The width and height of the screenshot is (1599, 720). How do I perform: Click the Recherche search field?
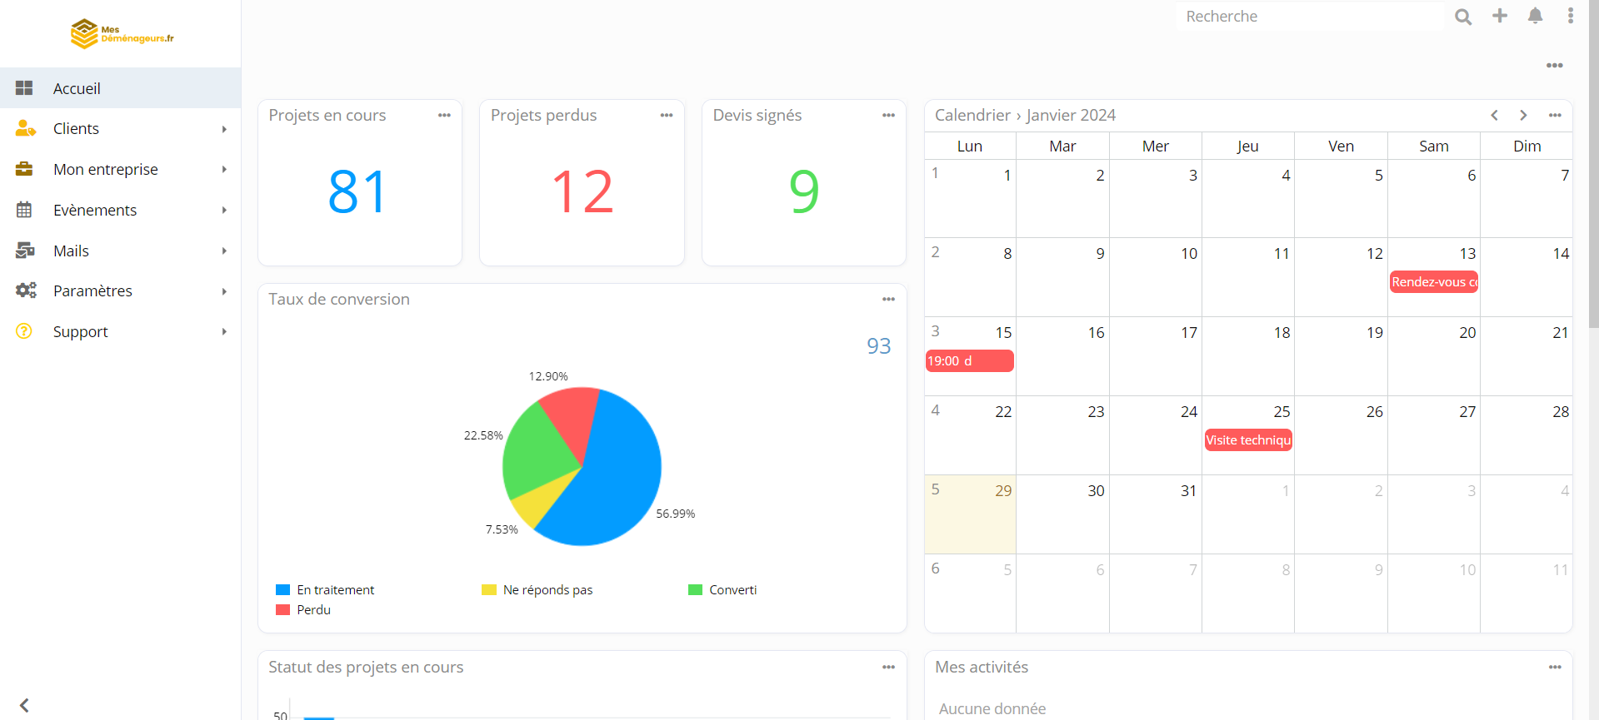pyautogui.click(x=1310, y=17)
